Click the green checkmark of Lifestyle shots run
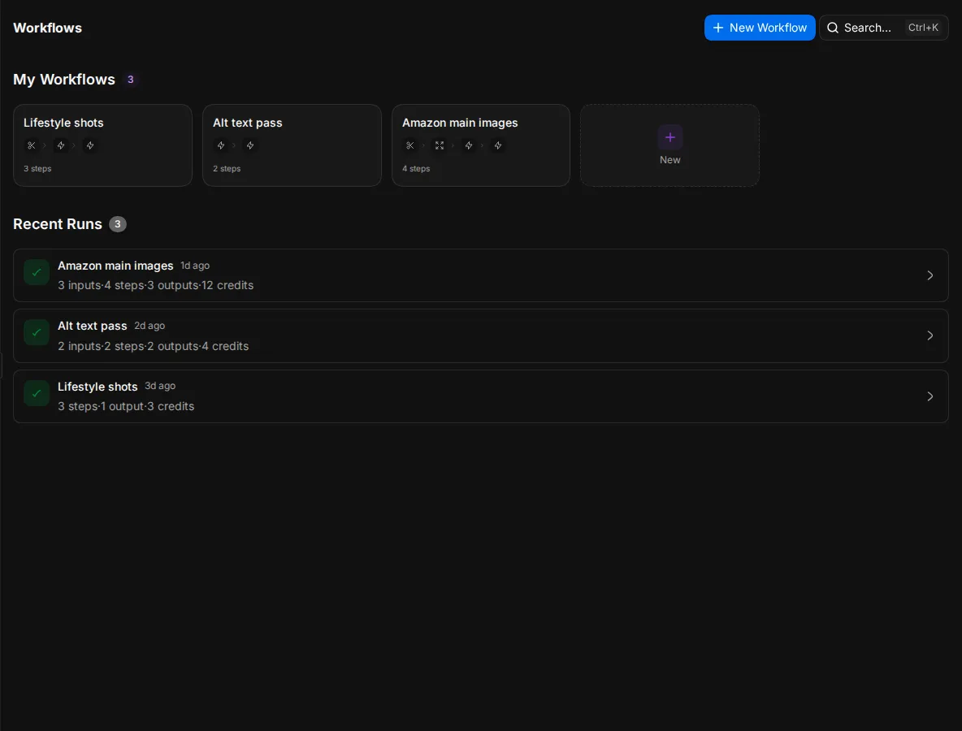This screenshot has width=962, height=731. (x=37, y=393)
